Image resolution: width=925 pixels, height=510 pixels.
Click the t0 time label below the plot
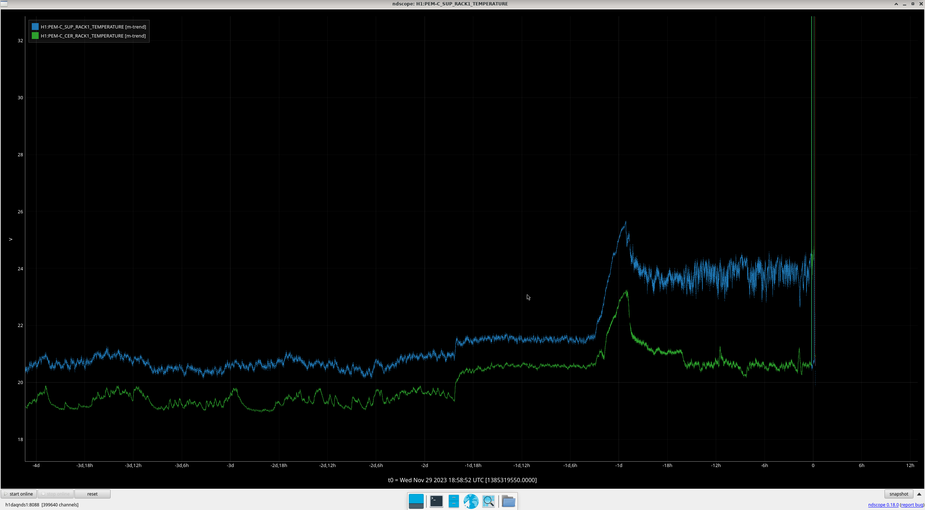tap(462, 480)
